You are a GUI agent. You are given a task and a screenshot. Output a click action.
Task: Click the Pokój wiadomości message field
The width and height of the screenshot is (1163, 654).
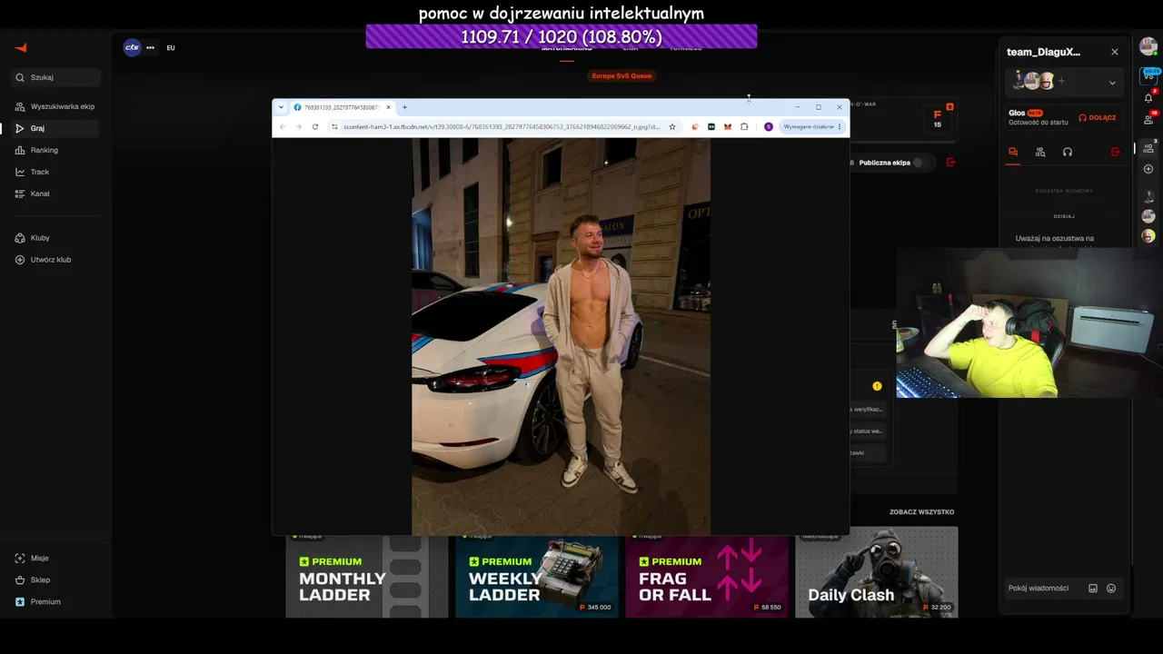(1045, 589)
